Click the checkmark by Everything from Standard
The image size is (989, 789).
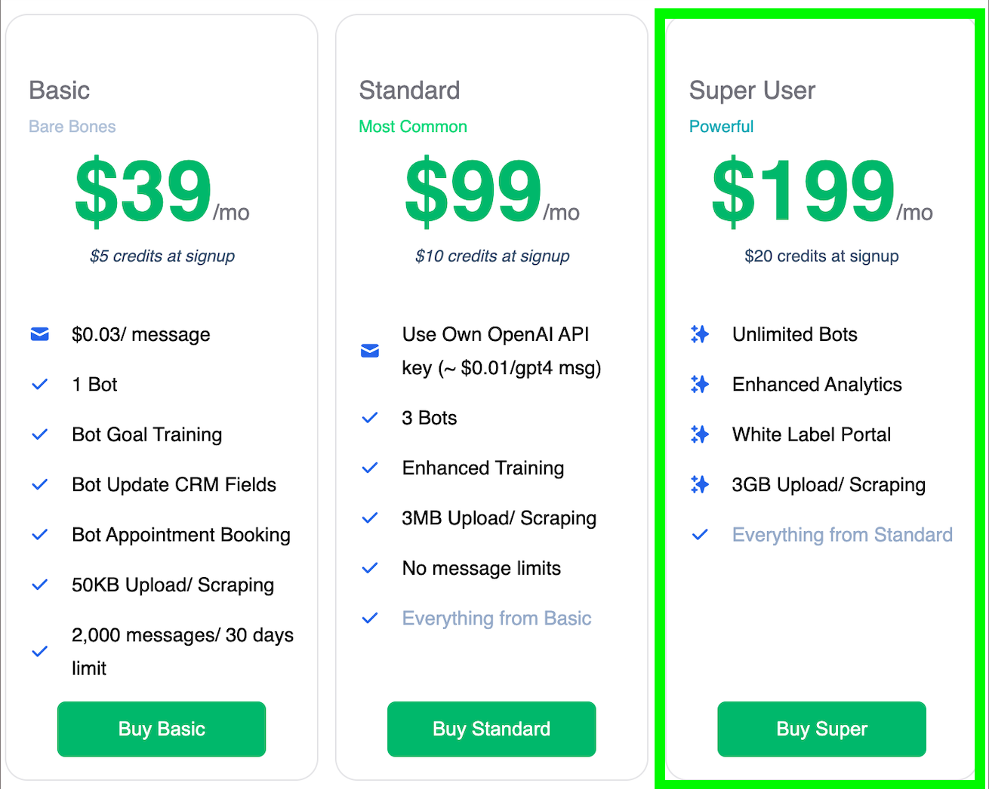click(x=700, y=535)
